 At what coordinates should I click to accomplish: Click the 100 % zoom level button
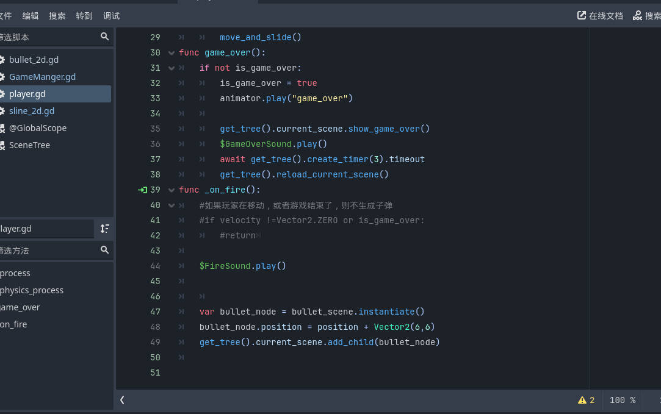[x=623, y=400]
